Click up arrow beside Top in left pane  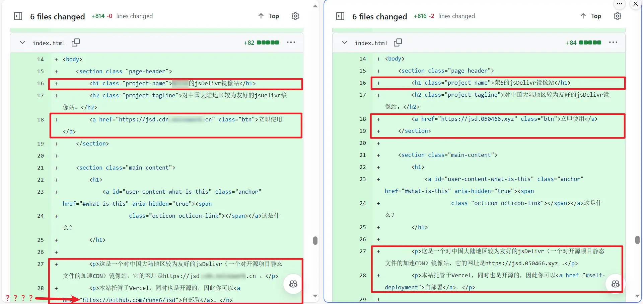[x=261, y=16]
